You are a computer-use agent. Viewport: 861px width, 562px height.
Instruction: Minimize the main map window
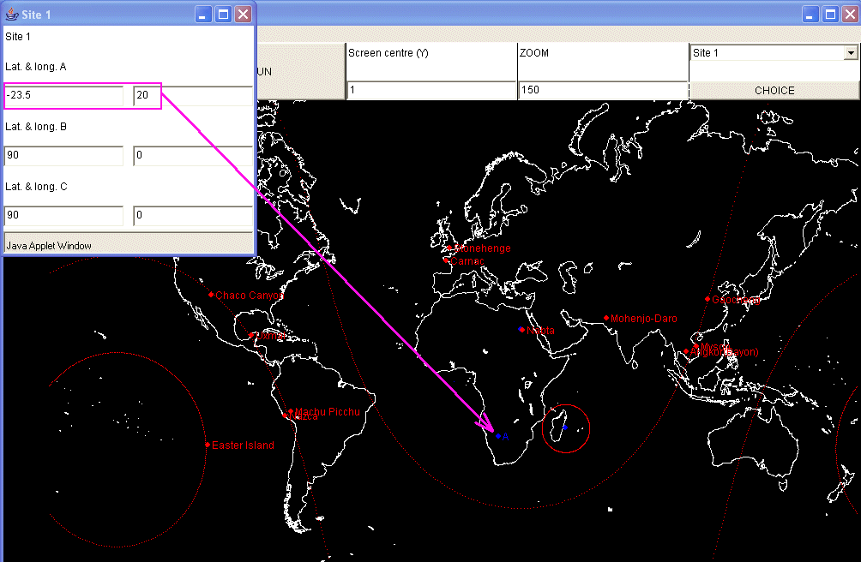click(x=810, y=15)
